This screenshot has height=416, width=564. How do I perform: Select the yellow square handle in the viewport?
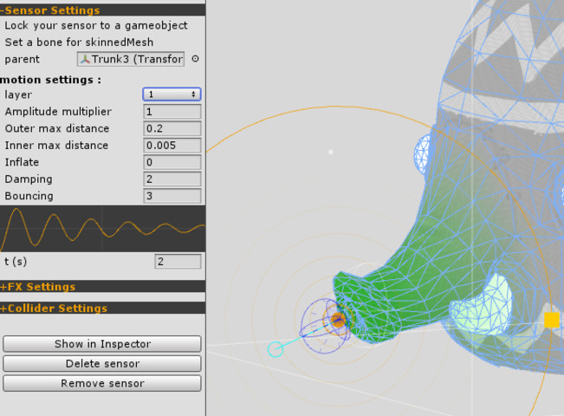tap(552, 320)
